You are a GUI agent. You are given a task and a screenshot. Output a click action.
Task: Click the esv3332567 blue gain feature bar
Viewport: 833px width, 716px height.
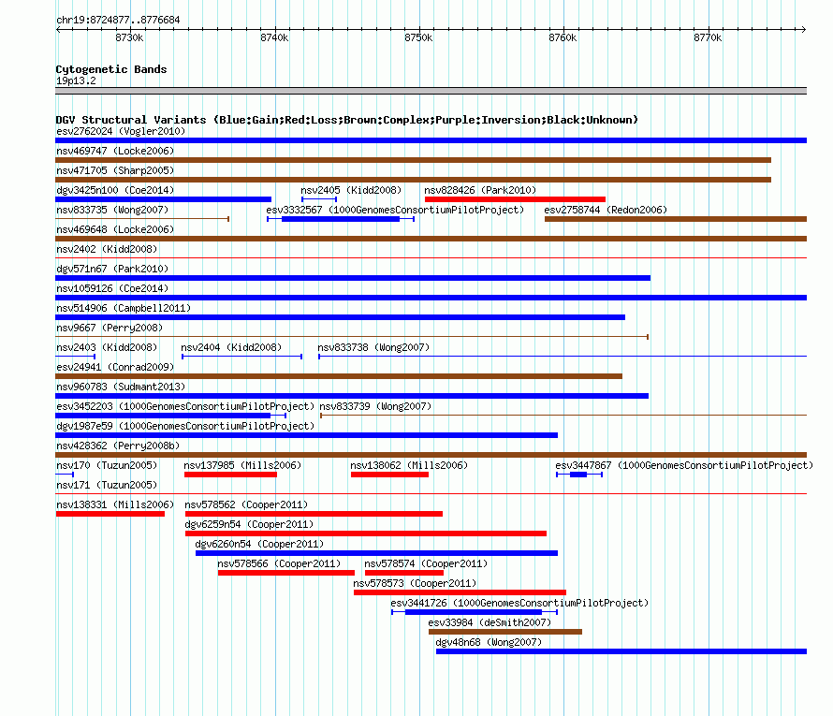(x=340, y=219)
